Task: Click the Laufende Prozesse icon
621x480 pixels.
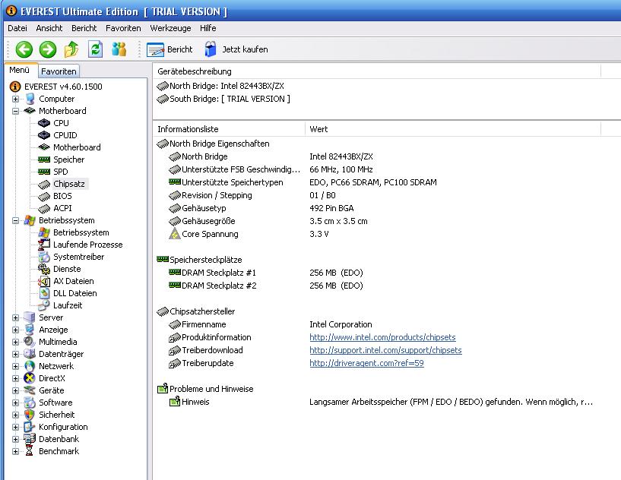Action: point(44,245)
